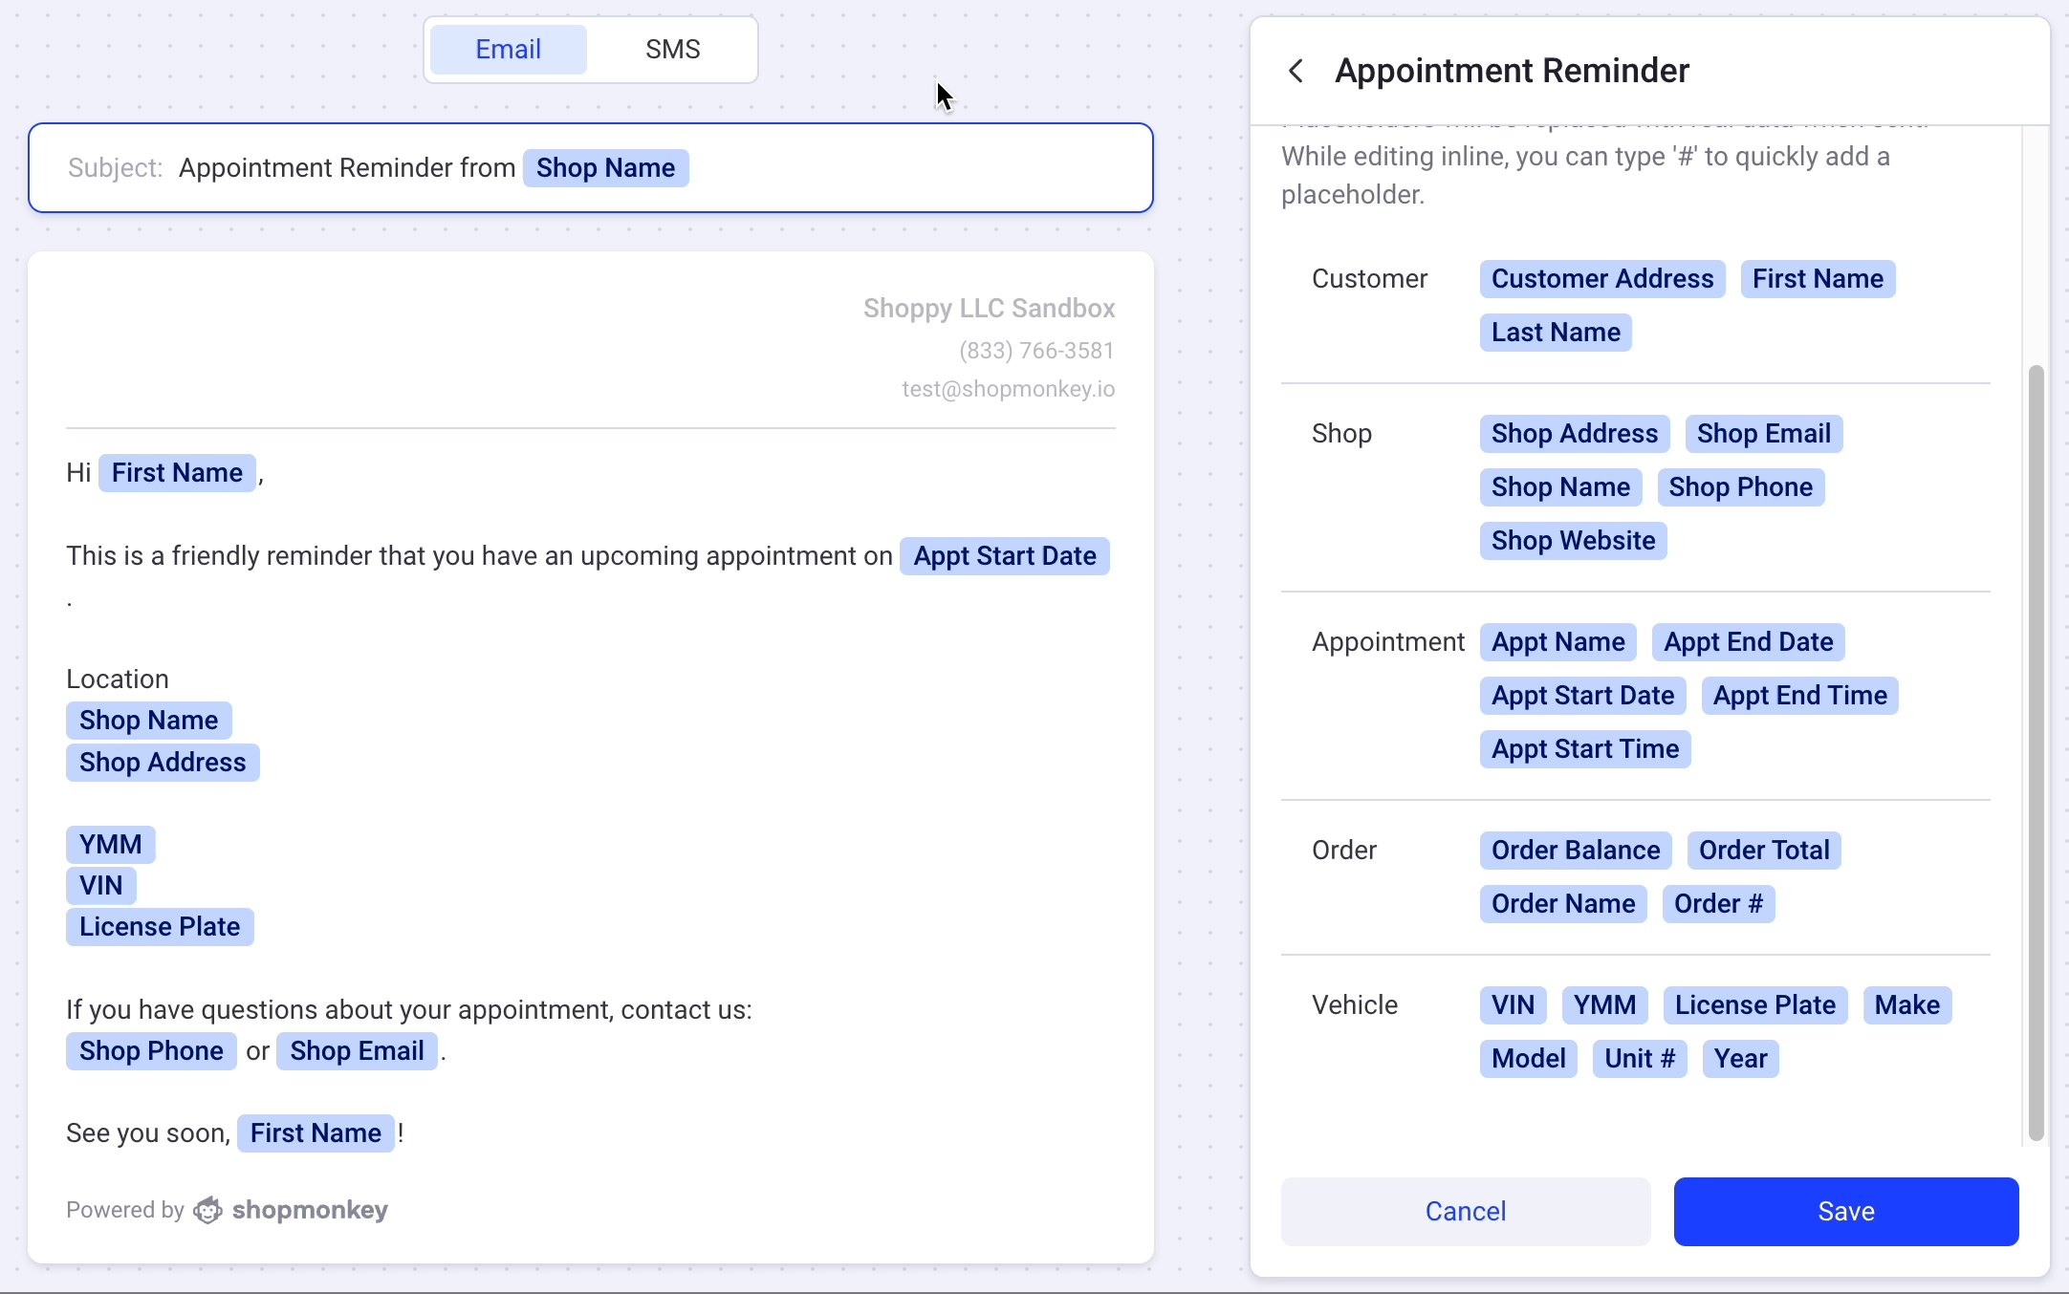Insert YMM placeholder from Vehicle section

(1604, 1005)
